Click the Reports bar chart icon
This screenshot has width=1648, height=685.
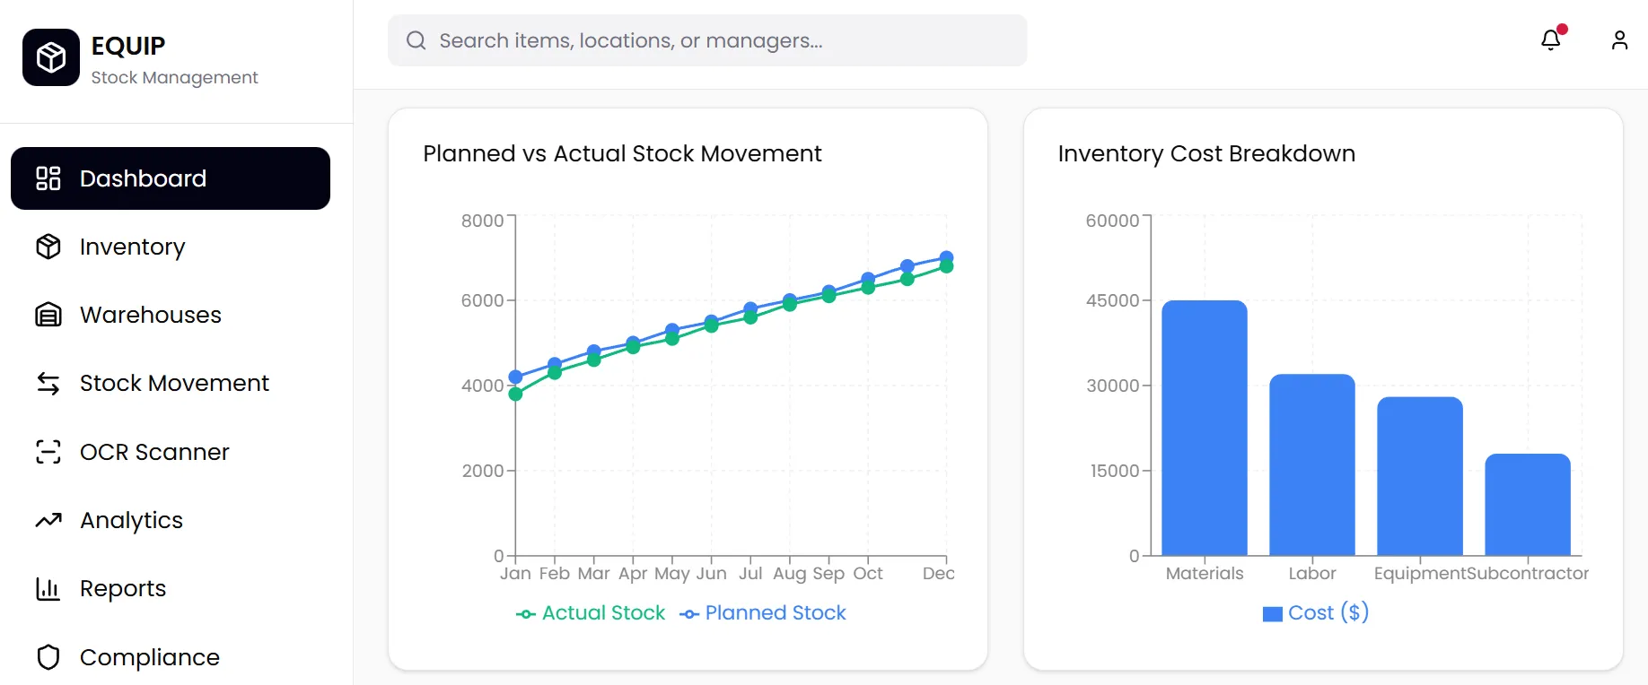48,589
